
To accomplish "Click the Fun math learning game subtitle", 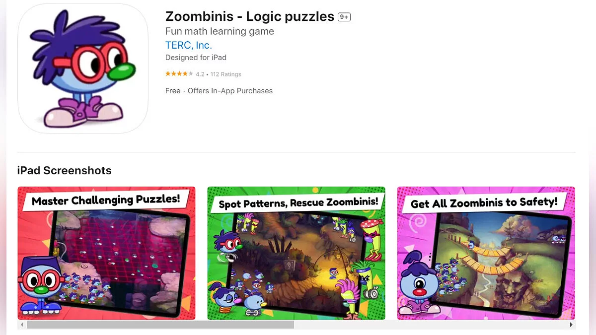I will point(220,31).
